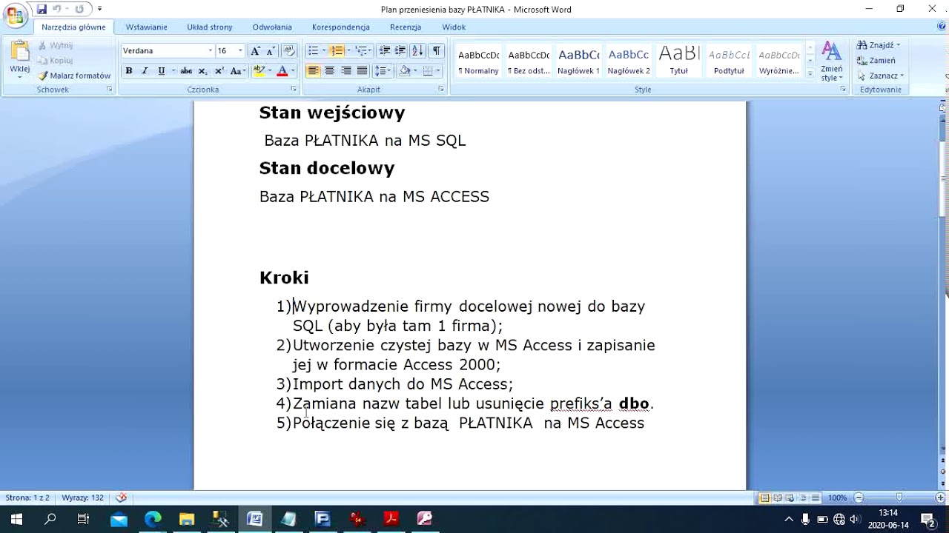Open the Verdana font name dropdown
949x533 pixels.
(210, 51)
